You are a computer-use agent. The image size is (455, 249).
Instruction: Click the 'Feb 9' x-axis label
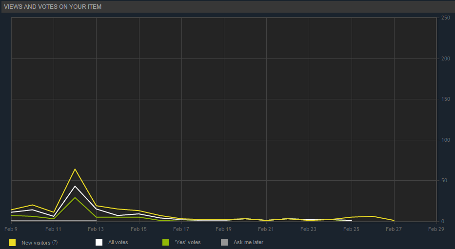click(x=11, y=229)
